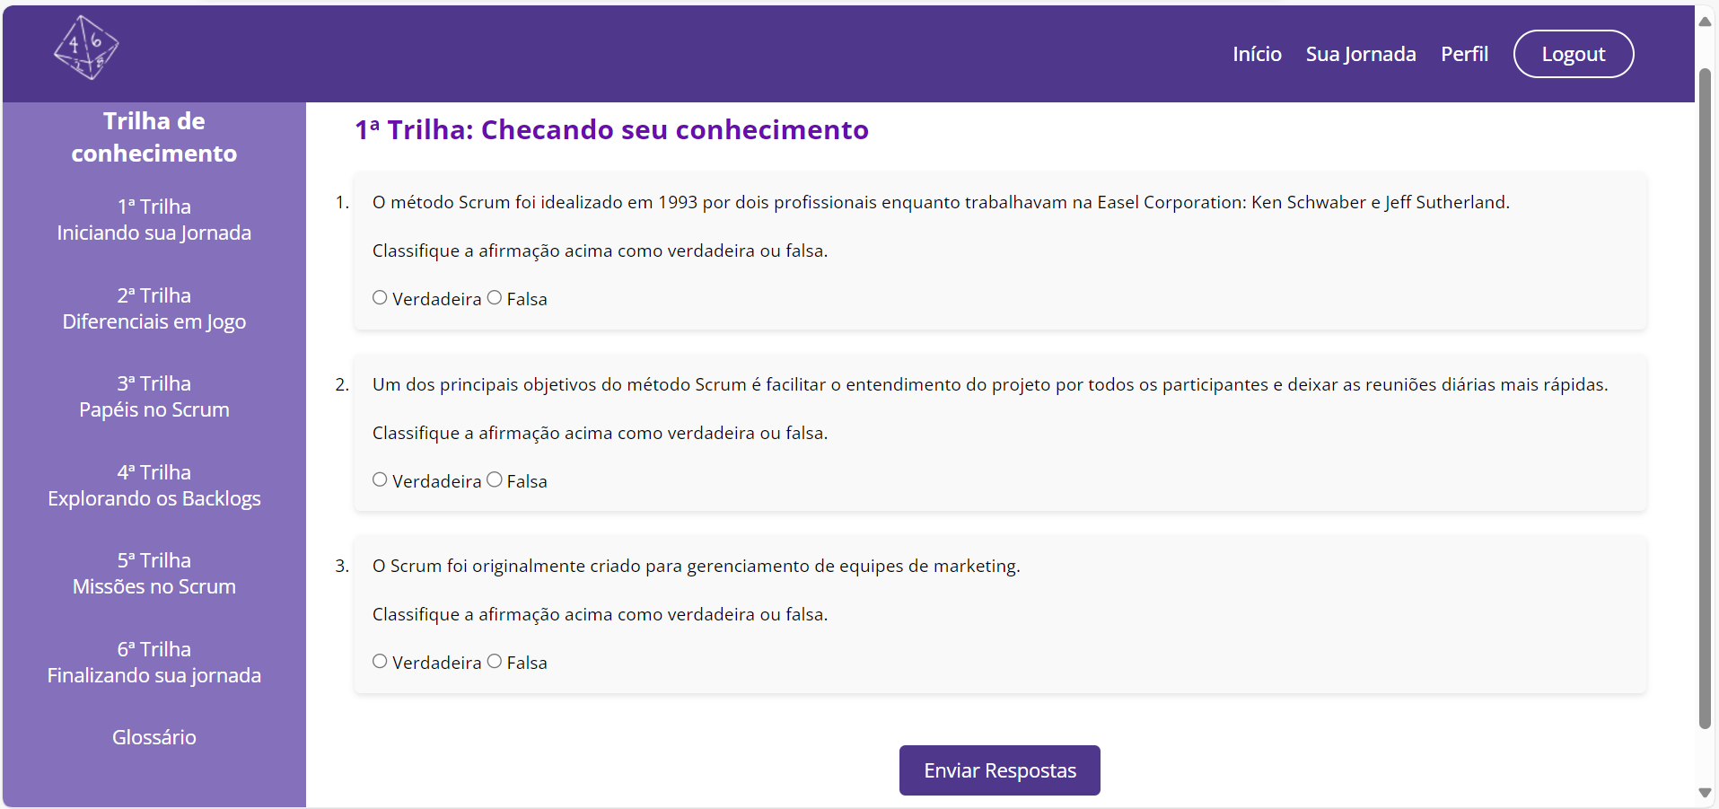Image resolution: width=1719 pixels, height=809 pixels.
Task: Submit with Enviar Respostas button
Action: [x=1000, y=770]
